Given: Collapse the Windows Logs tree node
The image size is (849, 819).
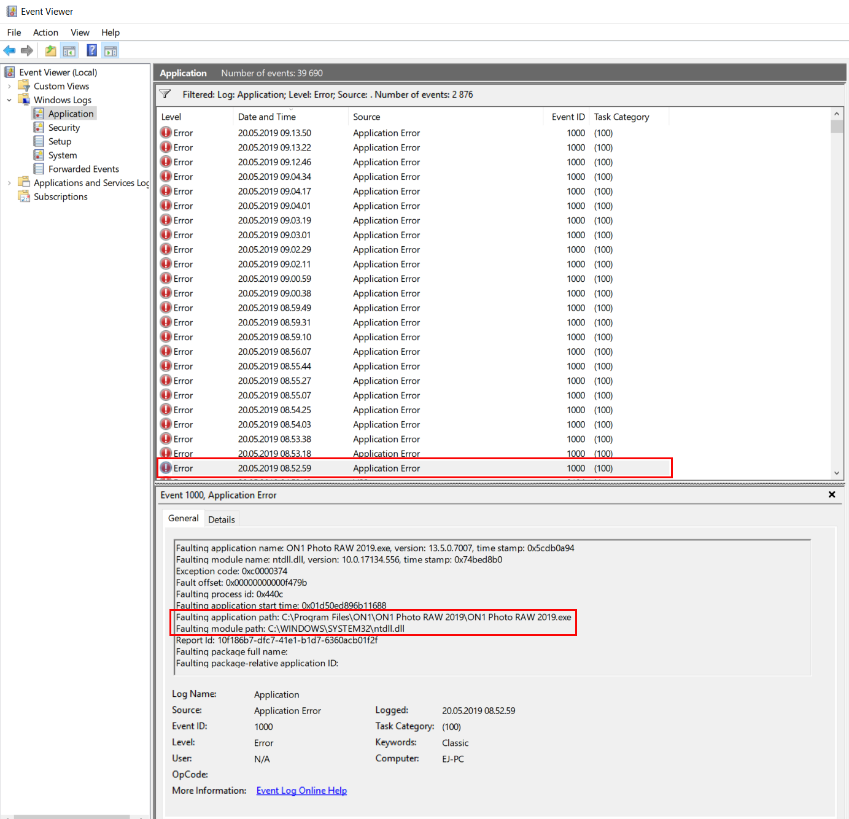Looking at the screenshot, I should (9, 100).
